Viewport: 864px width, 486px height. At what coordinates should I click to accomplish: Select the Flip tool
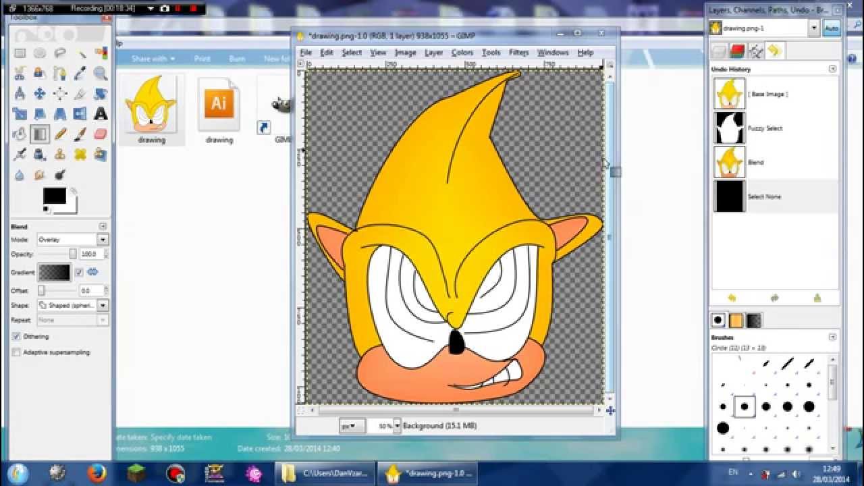pos(80,114)
